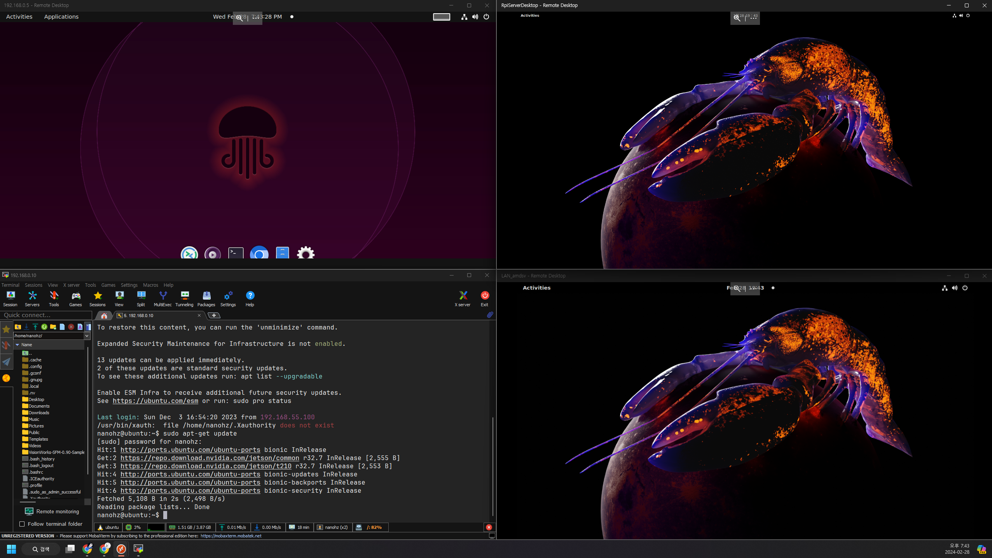The height and width of the screenshot is (558, 992).
Task: Open the mobaxterm.mobatek.net link
Action: (231, 536)
